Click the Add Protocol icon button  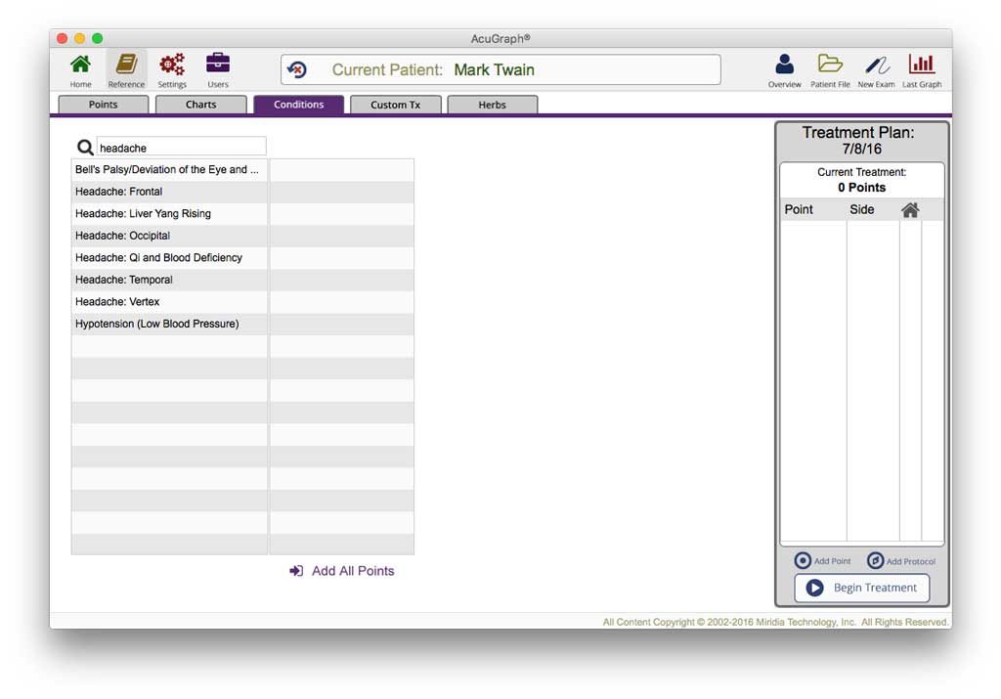(875, 560)
